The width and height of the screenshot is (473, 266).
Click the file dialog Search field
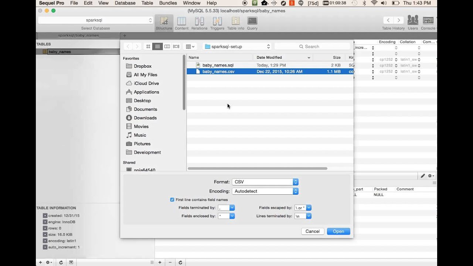(312, 47)
